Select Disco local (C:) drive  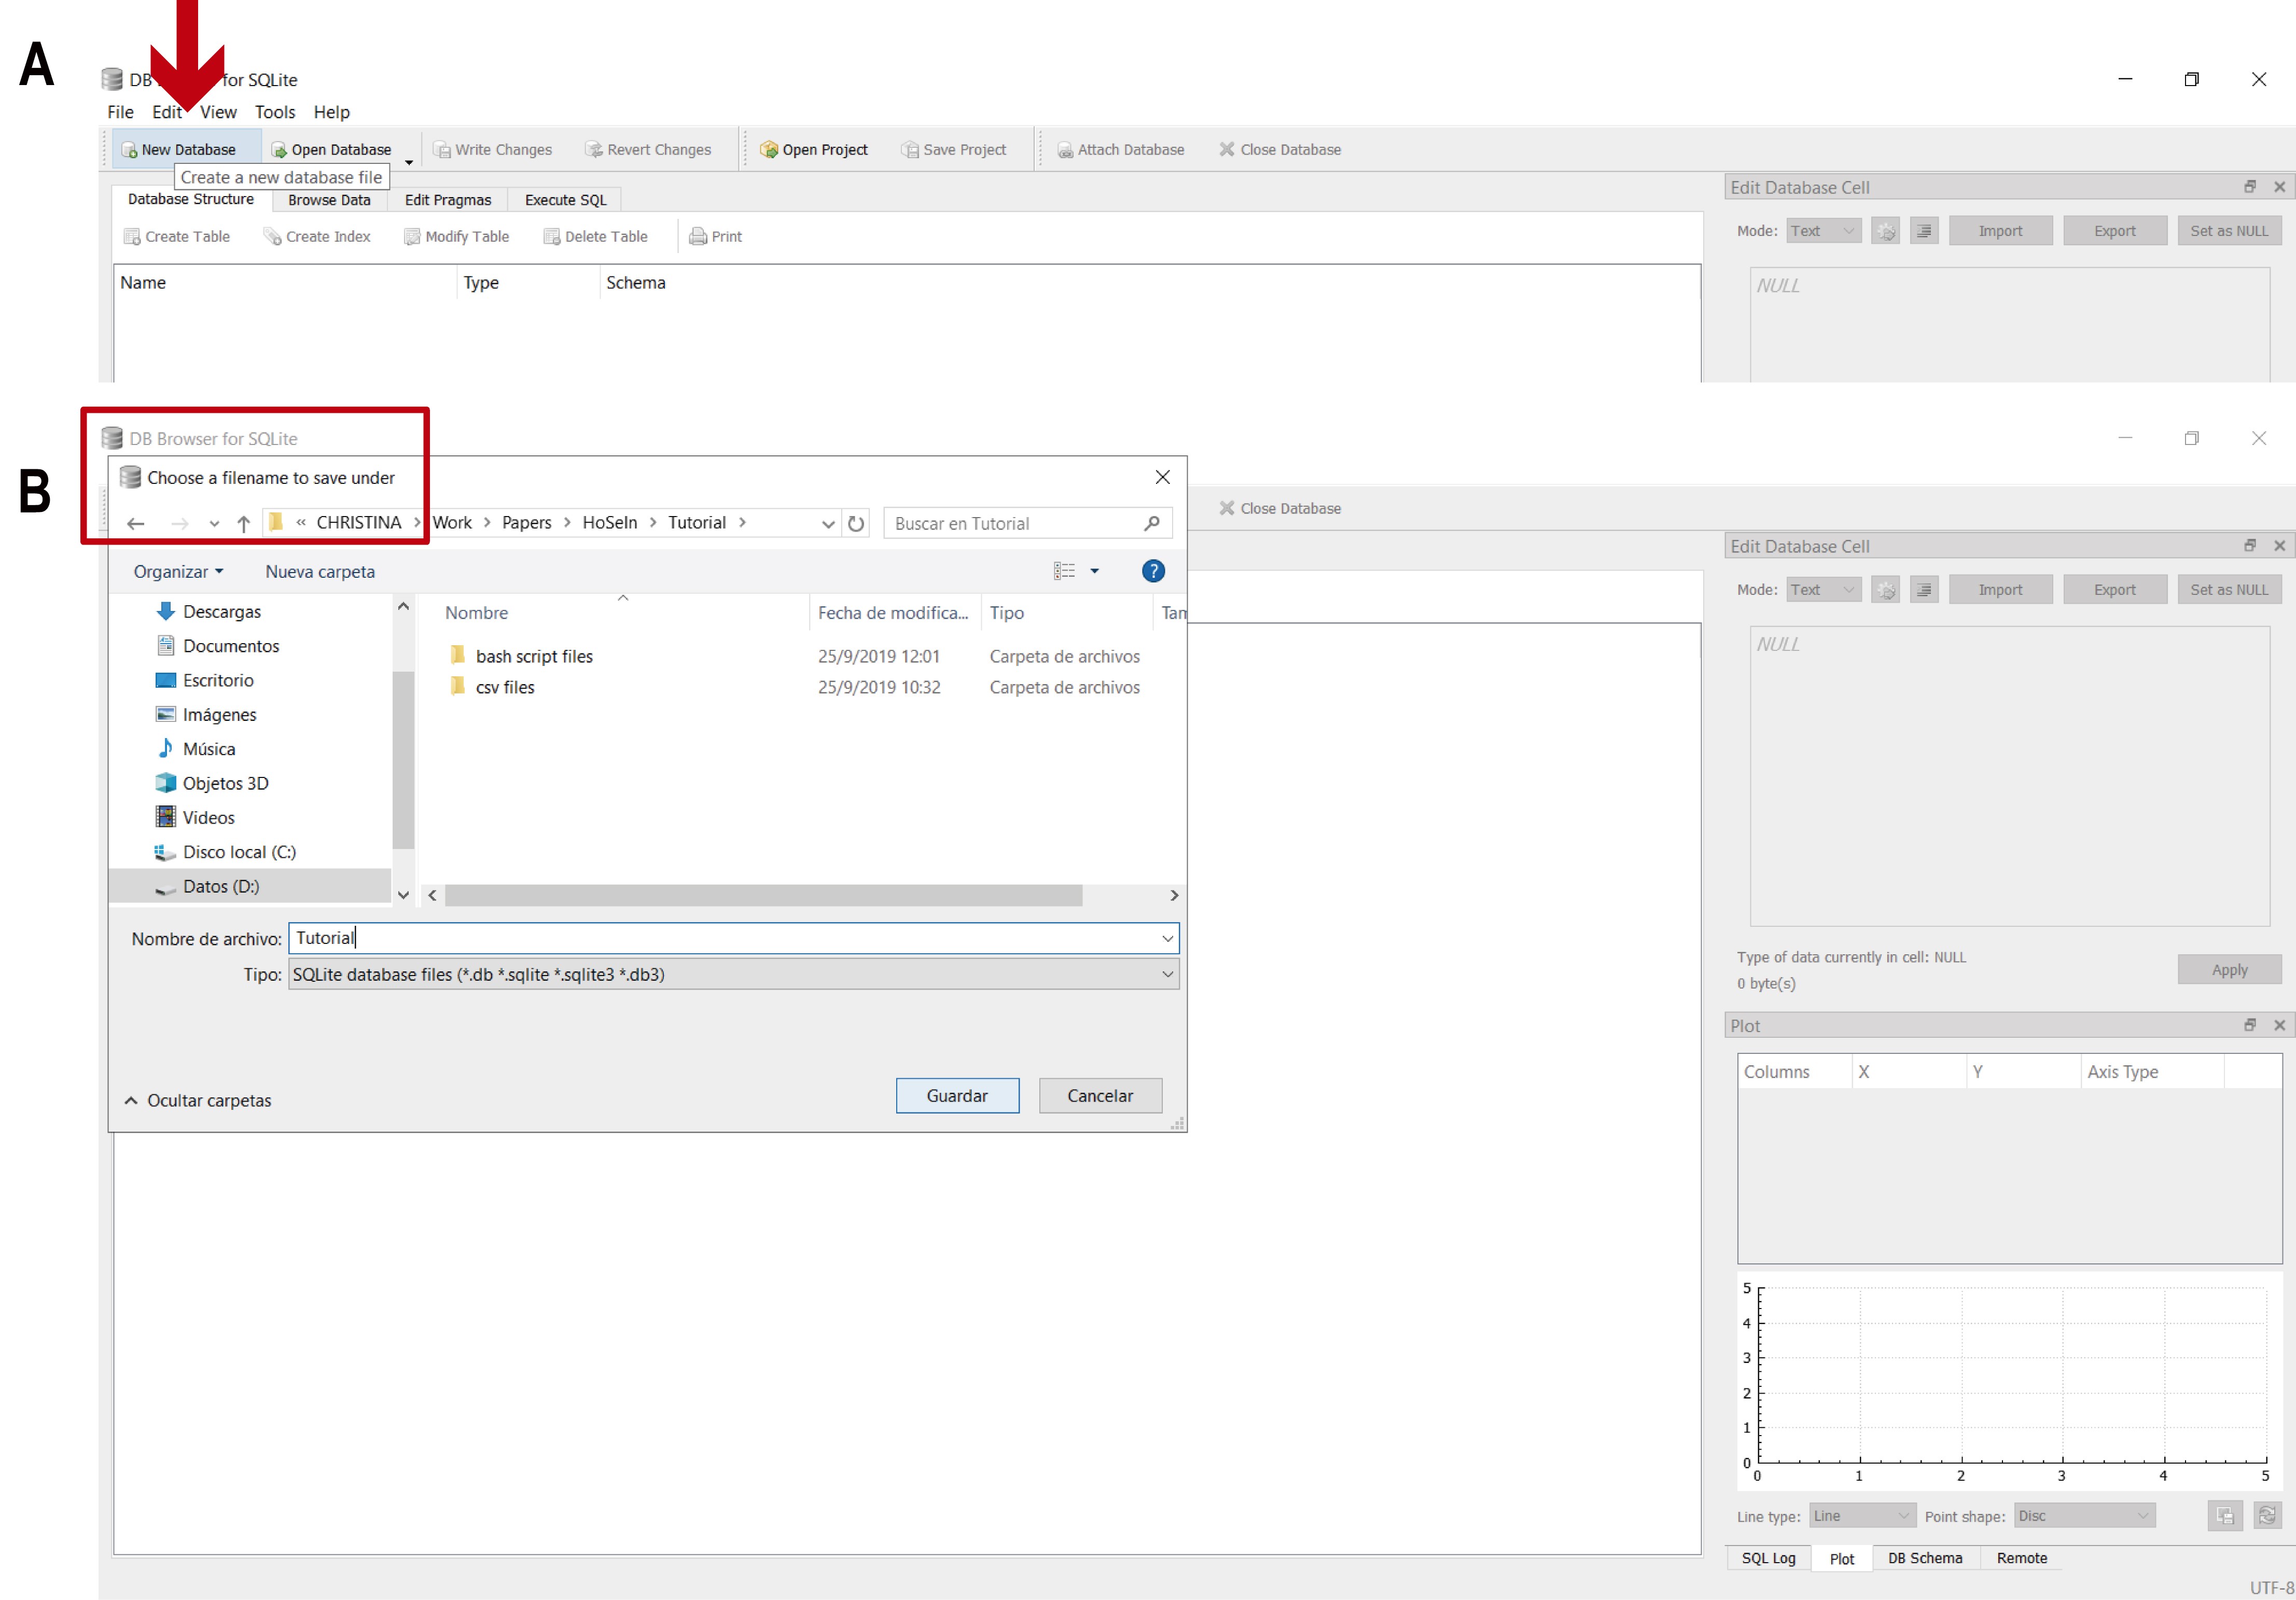tap(226, 853)
